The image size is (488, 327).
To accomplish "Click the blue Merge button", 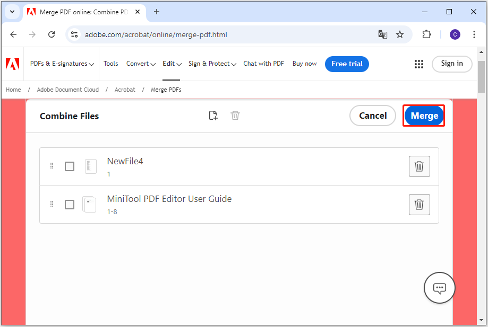I will [424, 116].
